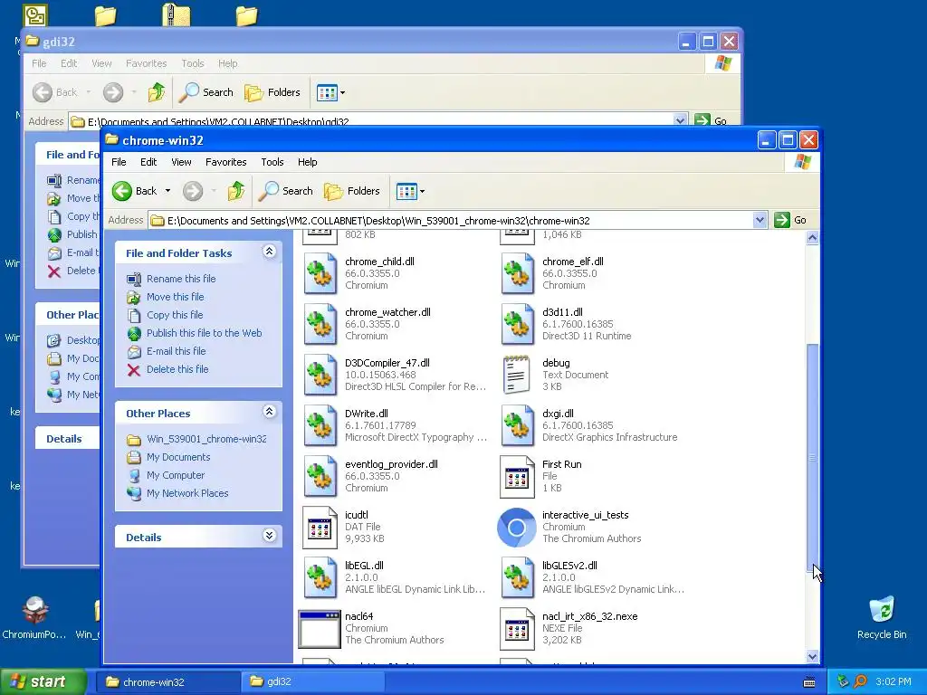Screen dimensions: 927x695
Task: Select interactive_ui_tests Chromium icon
Action: click(517, 528)
